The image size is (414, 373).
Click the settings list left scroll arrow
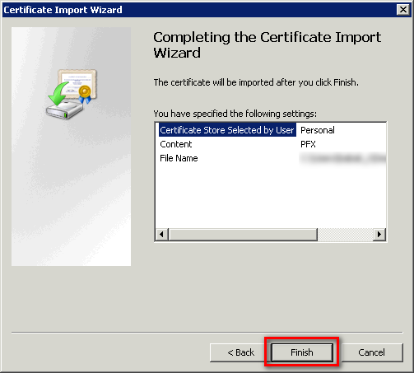tap(162, 235)
